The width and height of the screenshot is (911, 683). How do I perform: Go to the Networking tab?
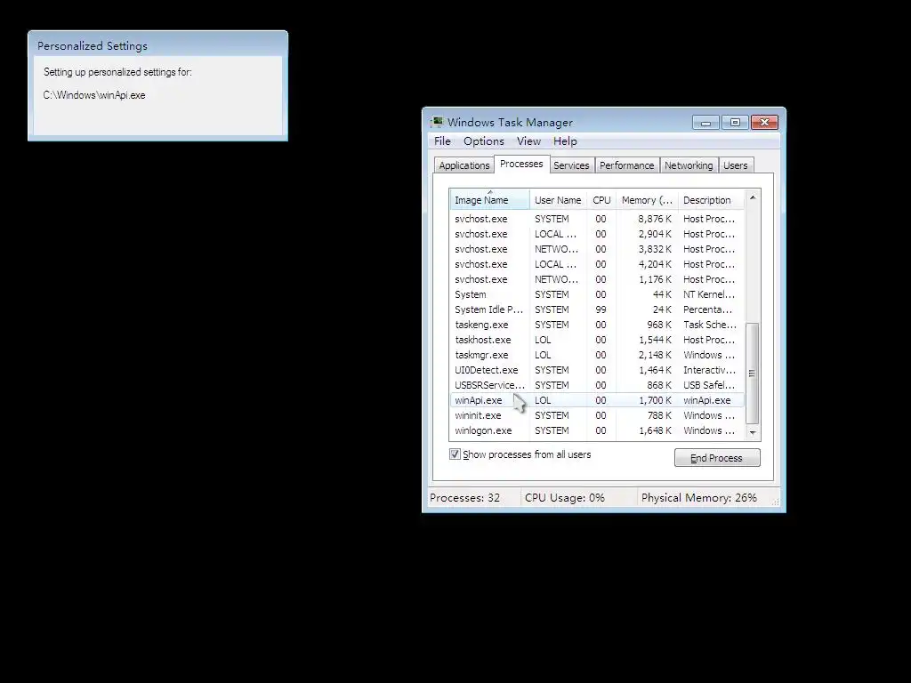[689, 165]
